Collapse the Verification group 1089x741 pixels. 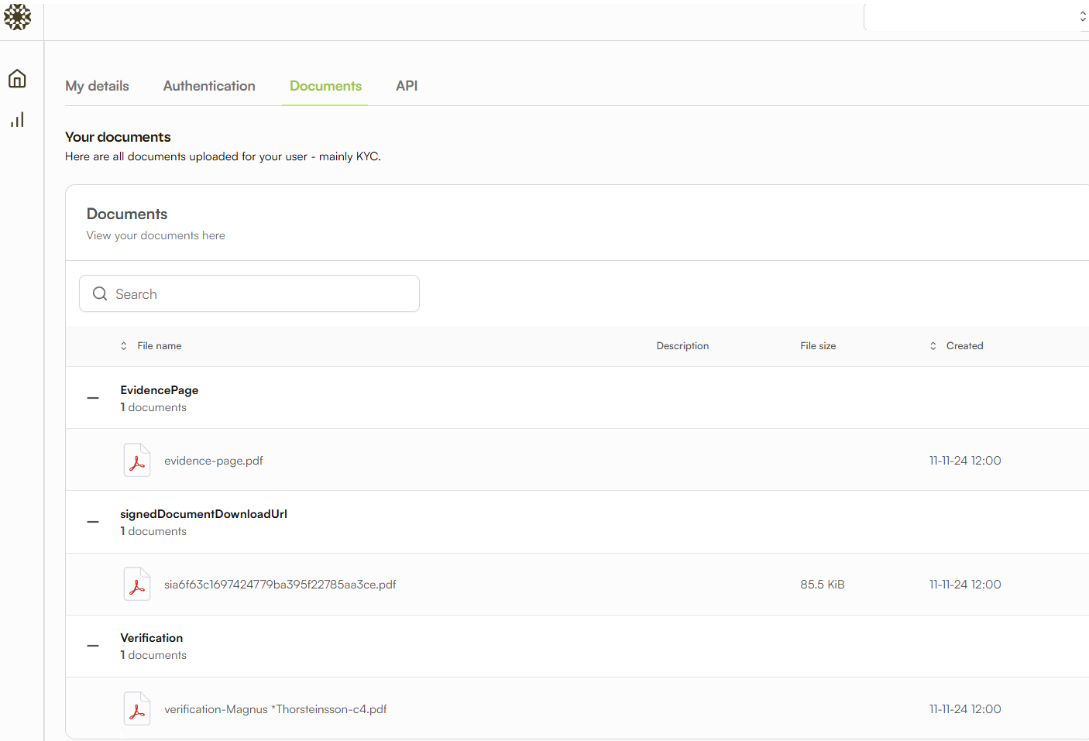pos(93,646)
